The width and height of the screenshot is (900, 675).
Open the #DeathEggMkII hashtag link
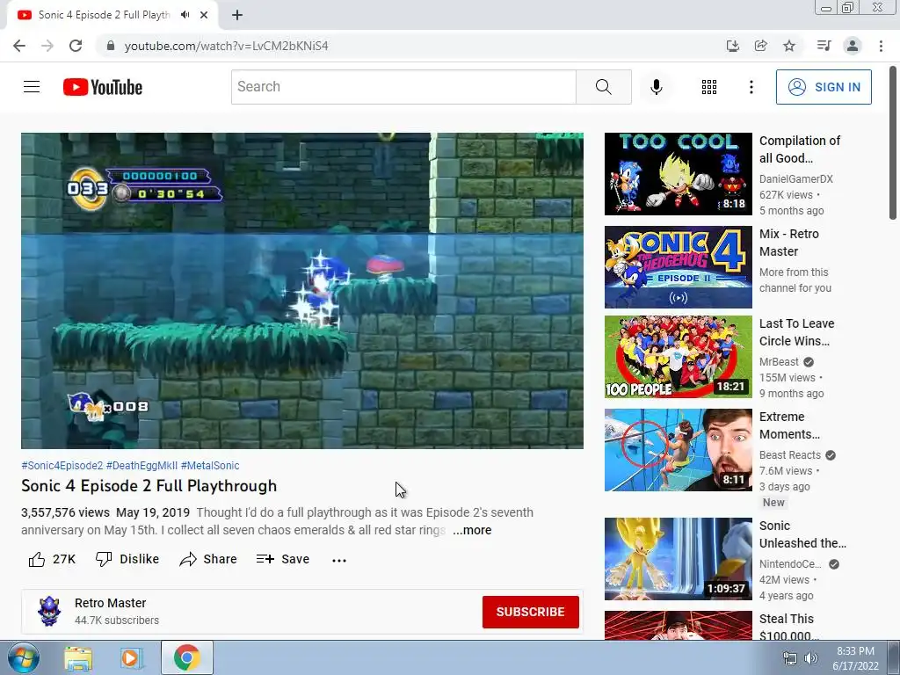142,466
